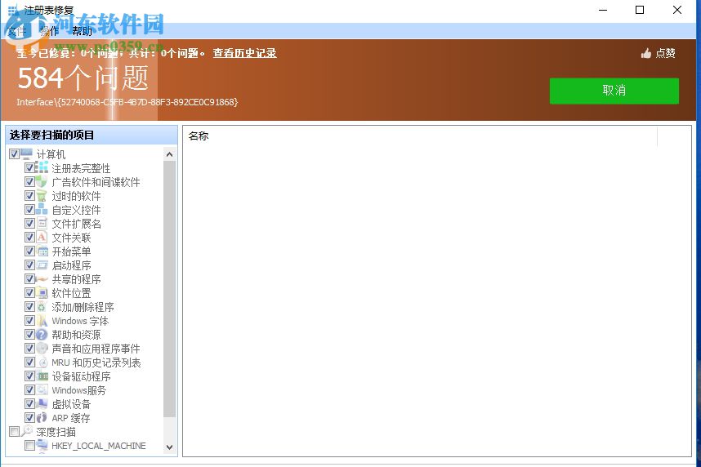Viewport: 701px width, 467px height.
Task: Select the 声音和应用程序事件 row text
Action: [x=96, y=349]
